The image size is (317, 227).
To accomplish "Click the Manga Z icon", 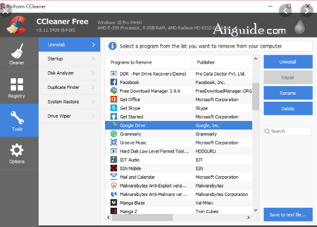I will point(114,211).
